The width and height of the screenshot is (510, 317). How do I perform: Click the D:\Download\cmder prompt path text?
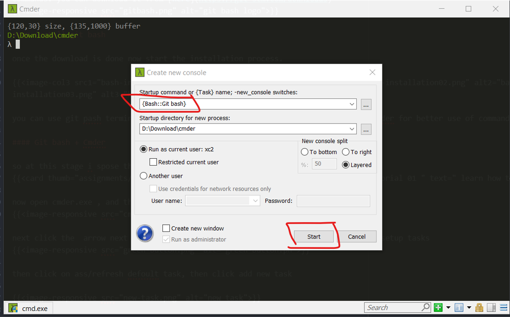43,35
